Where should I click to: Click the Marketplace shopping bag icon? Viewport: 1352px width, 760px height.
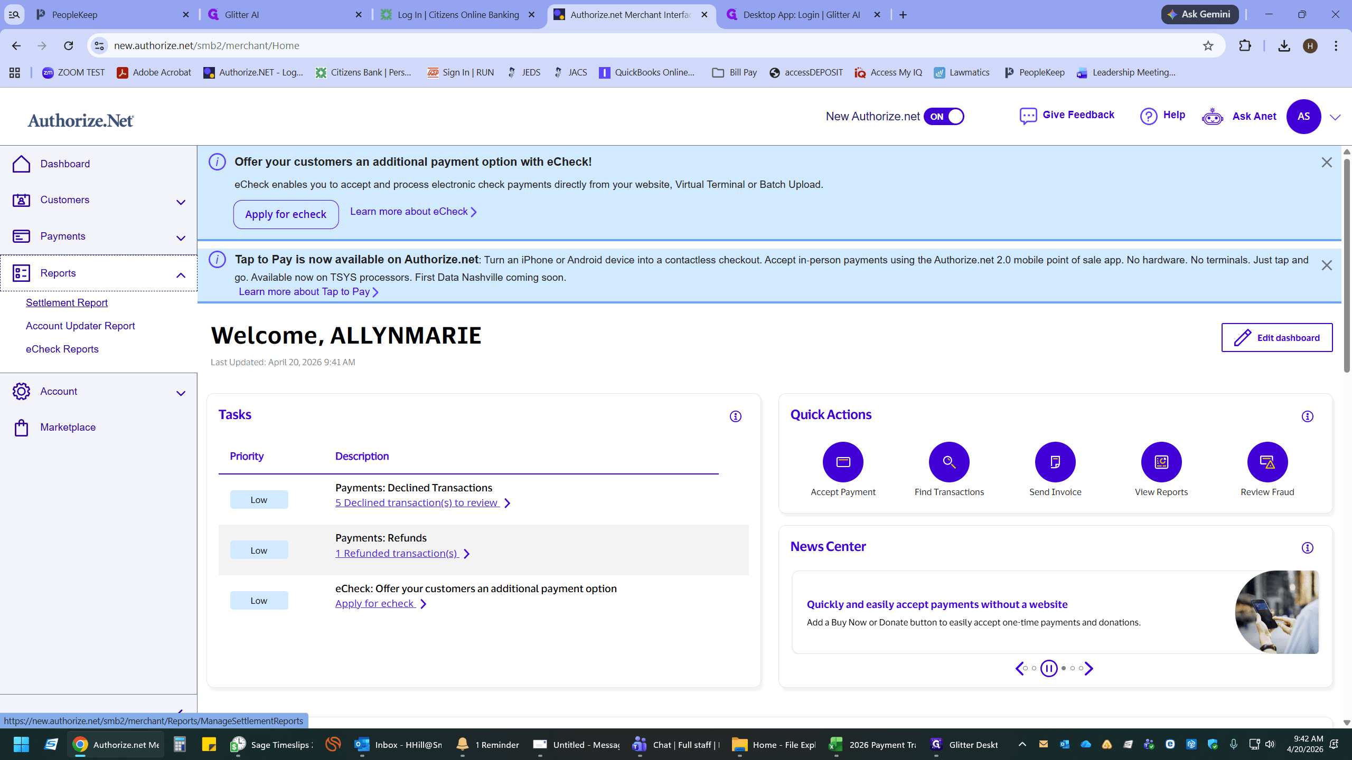pyautogui.click(x=21, y=427)
